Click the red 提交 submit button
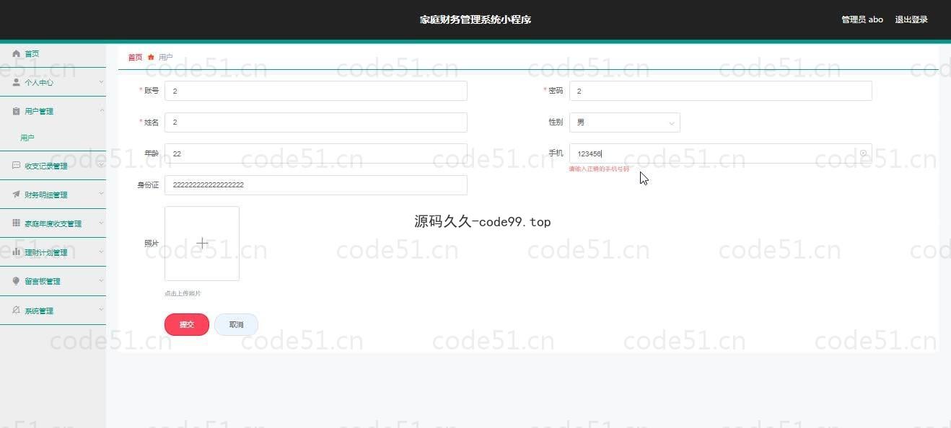The width and height of the screenshot is (951, 428). (x=187, y=325)
